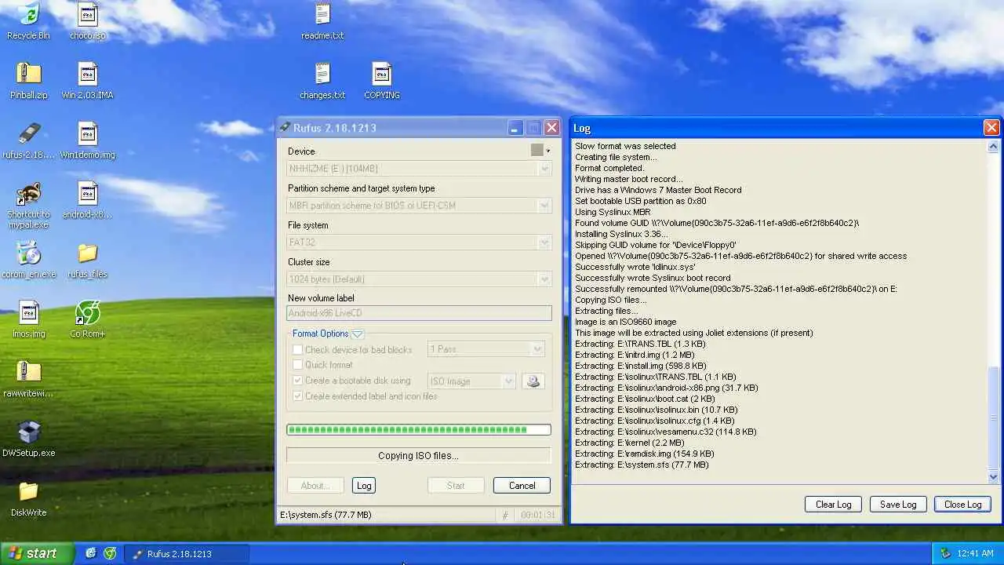Click the system tray notification icon

(x=945, y=553)
